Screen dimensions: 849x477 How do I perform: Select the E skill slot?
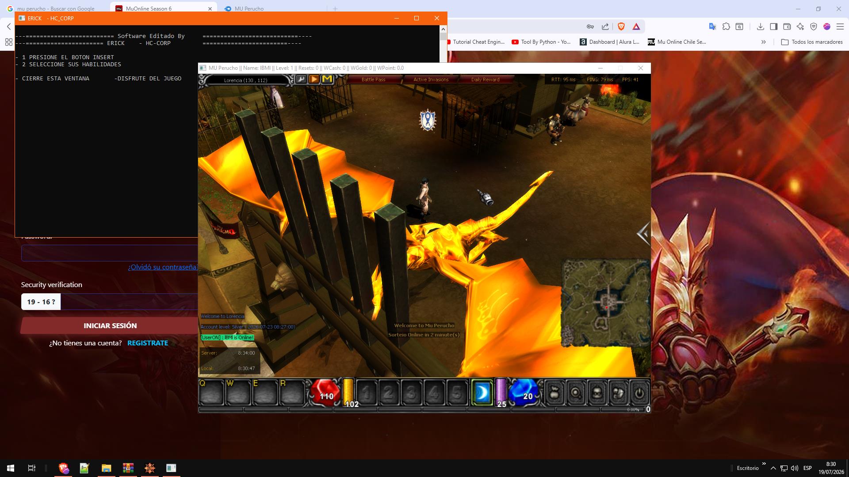(x=265, y=392)
